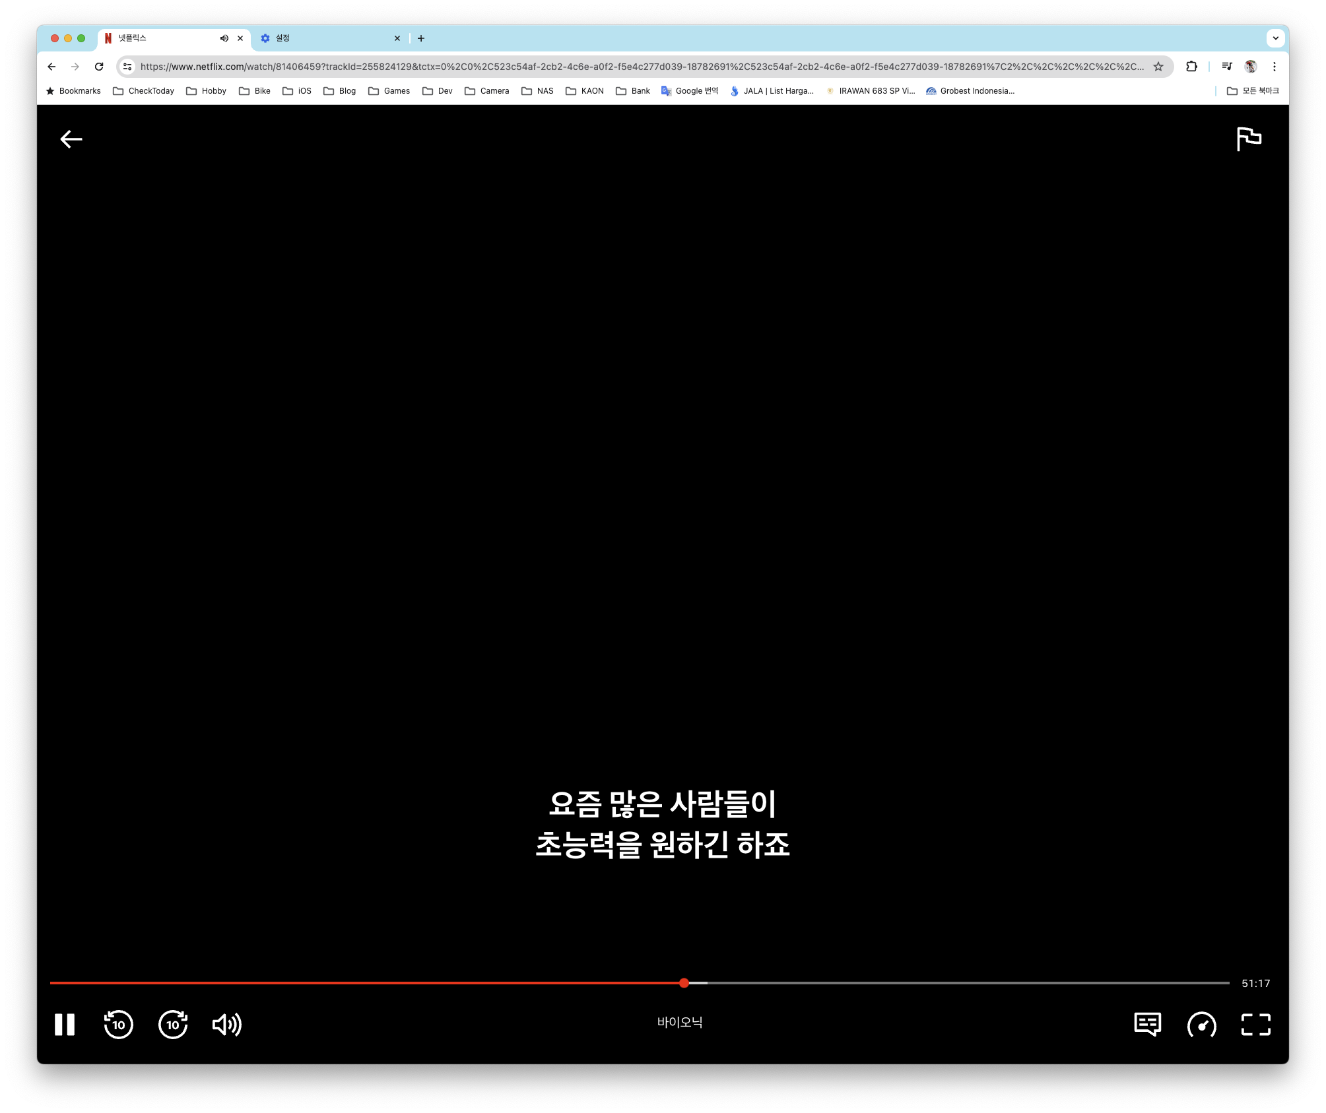Open the Google 번역 bookmark
The height and width of the screenshot is (1113, 1326).
690,91
